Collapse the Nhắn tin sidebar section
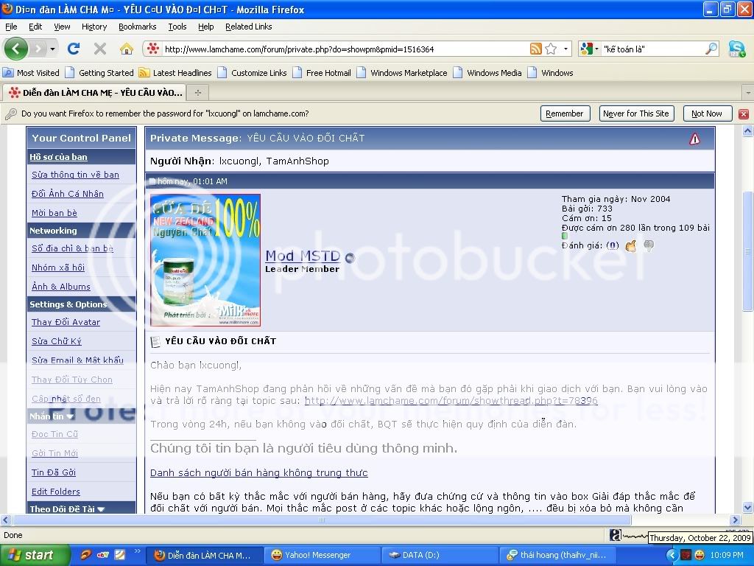 point(70,416)
